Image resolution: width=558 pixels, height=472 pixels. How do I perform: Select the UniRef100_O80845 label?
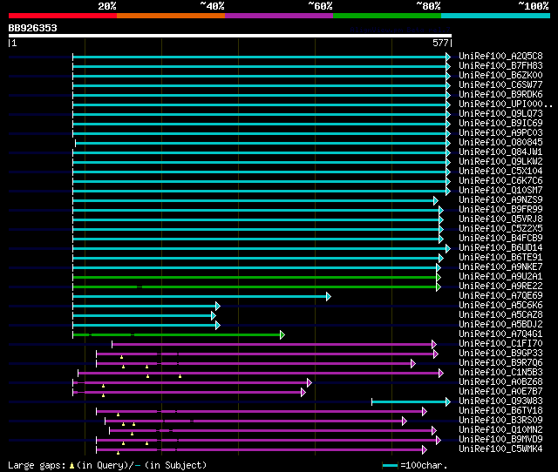tap(500, 143)
